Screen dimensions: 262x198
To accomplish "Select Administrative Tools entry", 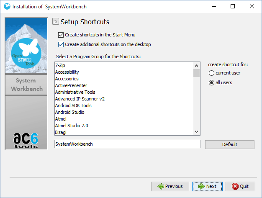I will [x=75, y=92].
